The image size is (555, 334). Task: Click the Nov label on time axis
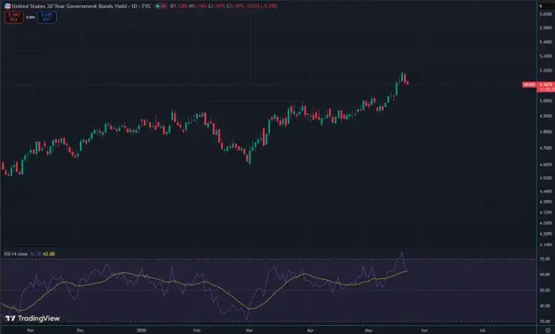pos(30,330)
